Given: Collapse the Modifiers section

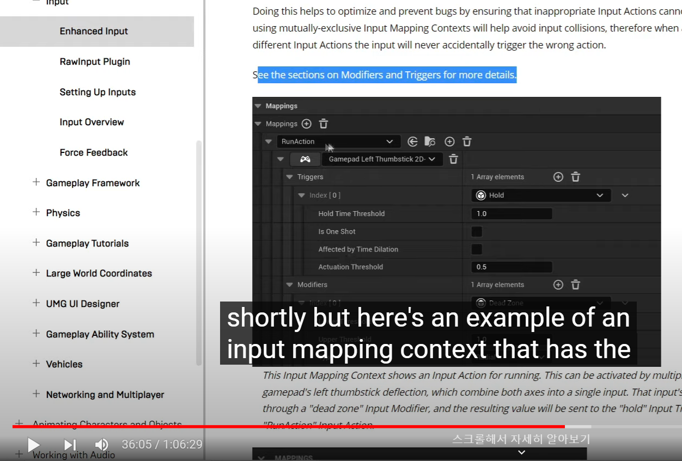Looking at the screenshot, I should [x=290, y=285].
